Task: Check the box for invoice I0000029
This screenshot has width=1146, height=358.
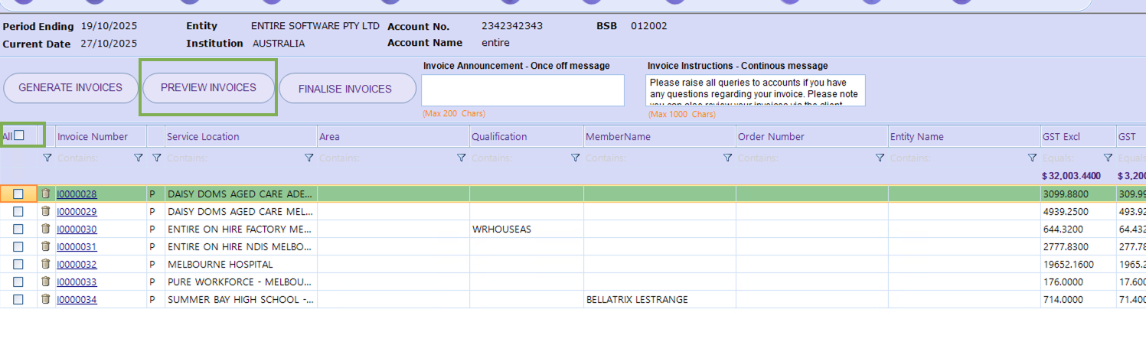Action: [18, 211]
